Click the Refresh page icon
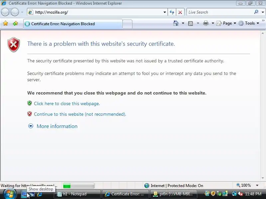This screenshot has width=266, height=199. 172,12
